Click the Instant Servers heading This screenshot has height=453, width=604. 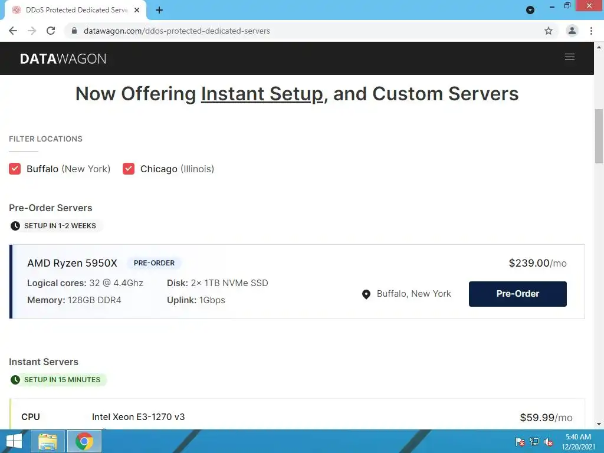pos(44,362)
